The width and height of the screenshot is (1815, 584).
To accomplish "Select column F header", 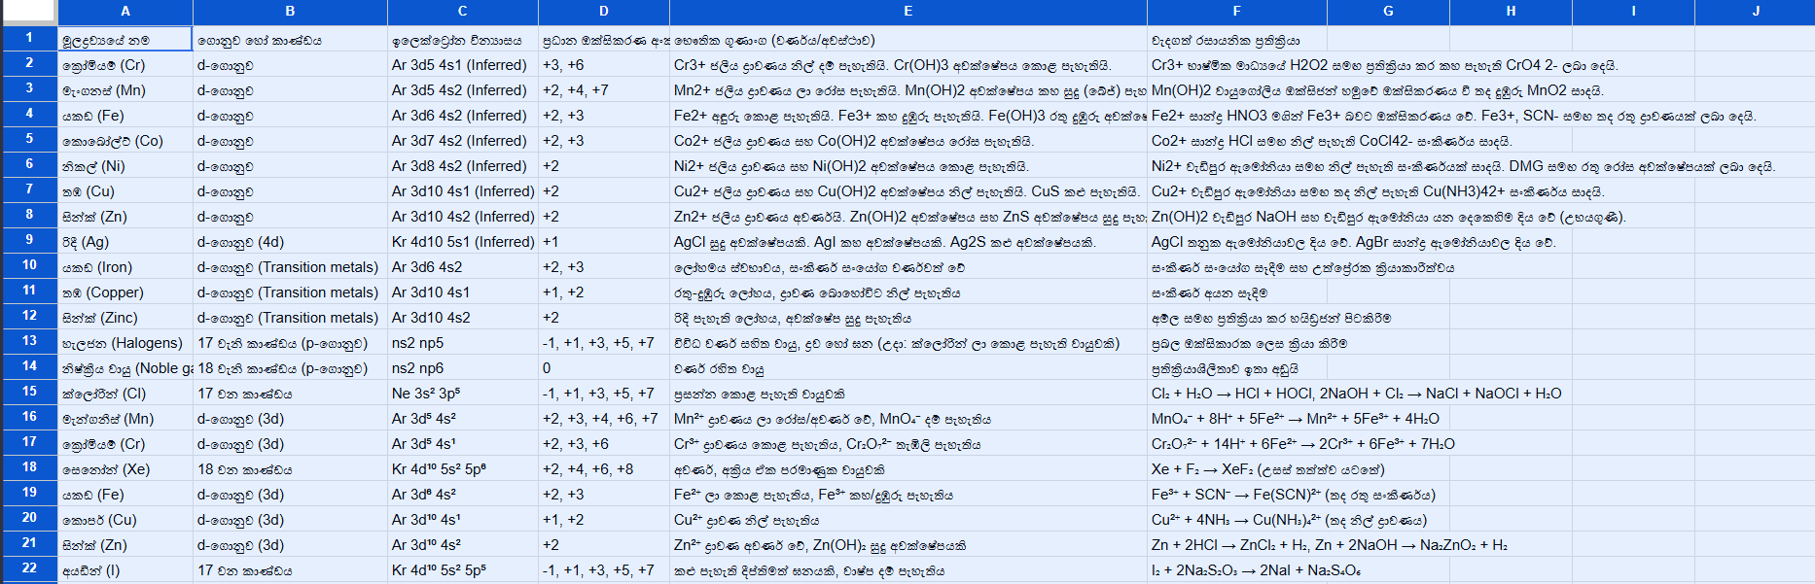I will coord(1237,11).
